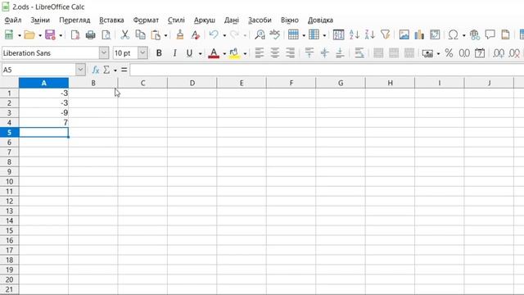This screenshot has height=295, width=524.
Task: Click the formula input line
Action: 327,70
